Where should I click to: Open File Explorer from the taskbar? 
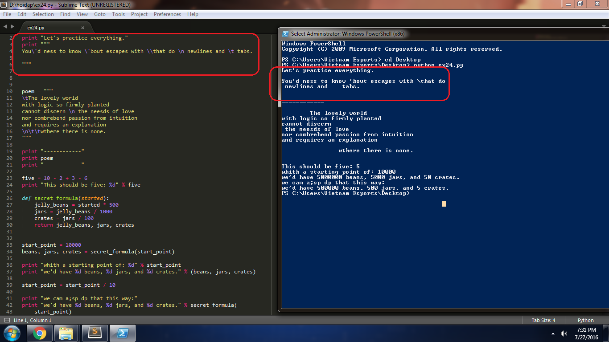[66, 333]
